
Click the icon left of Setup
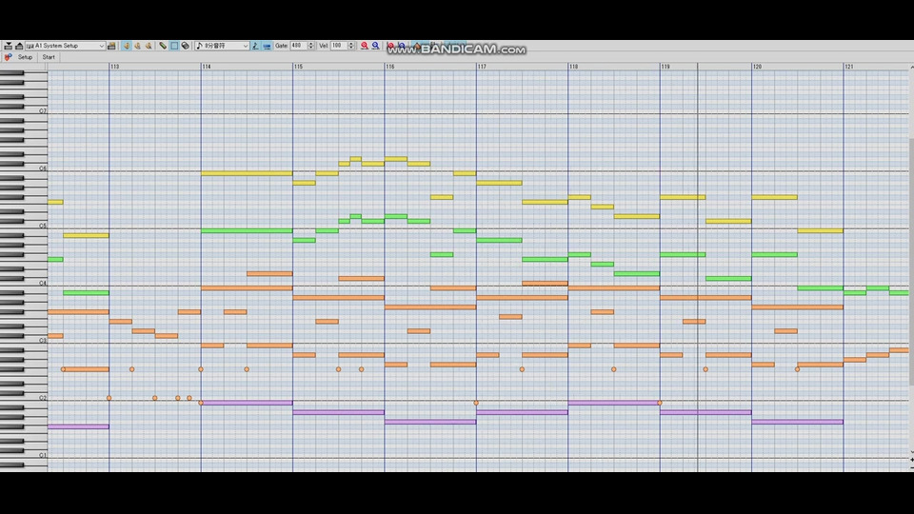8,57
